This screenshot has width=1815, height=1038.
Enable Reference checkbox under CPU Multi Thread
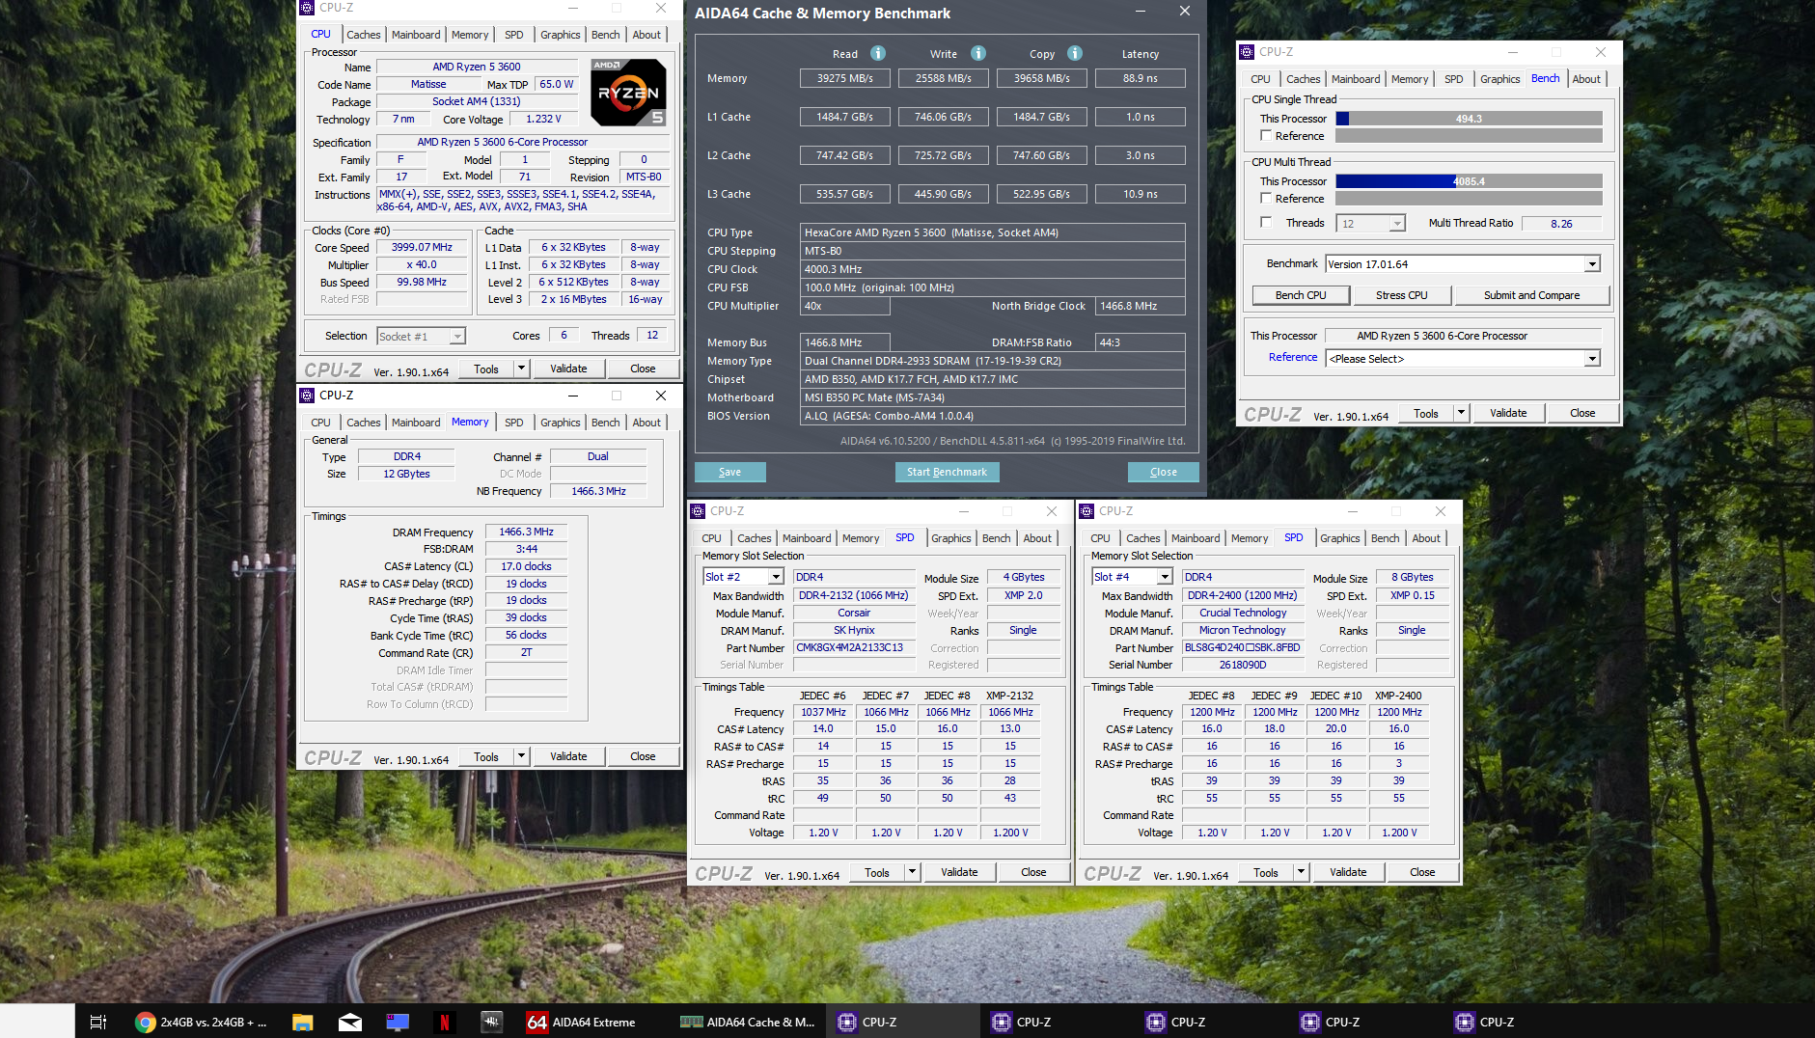(1266, 198)
